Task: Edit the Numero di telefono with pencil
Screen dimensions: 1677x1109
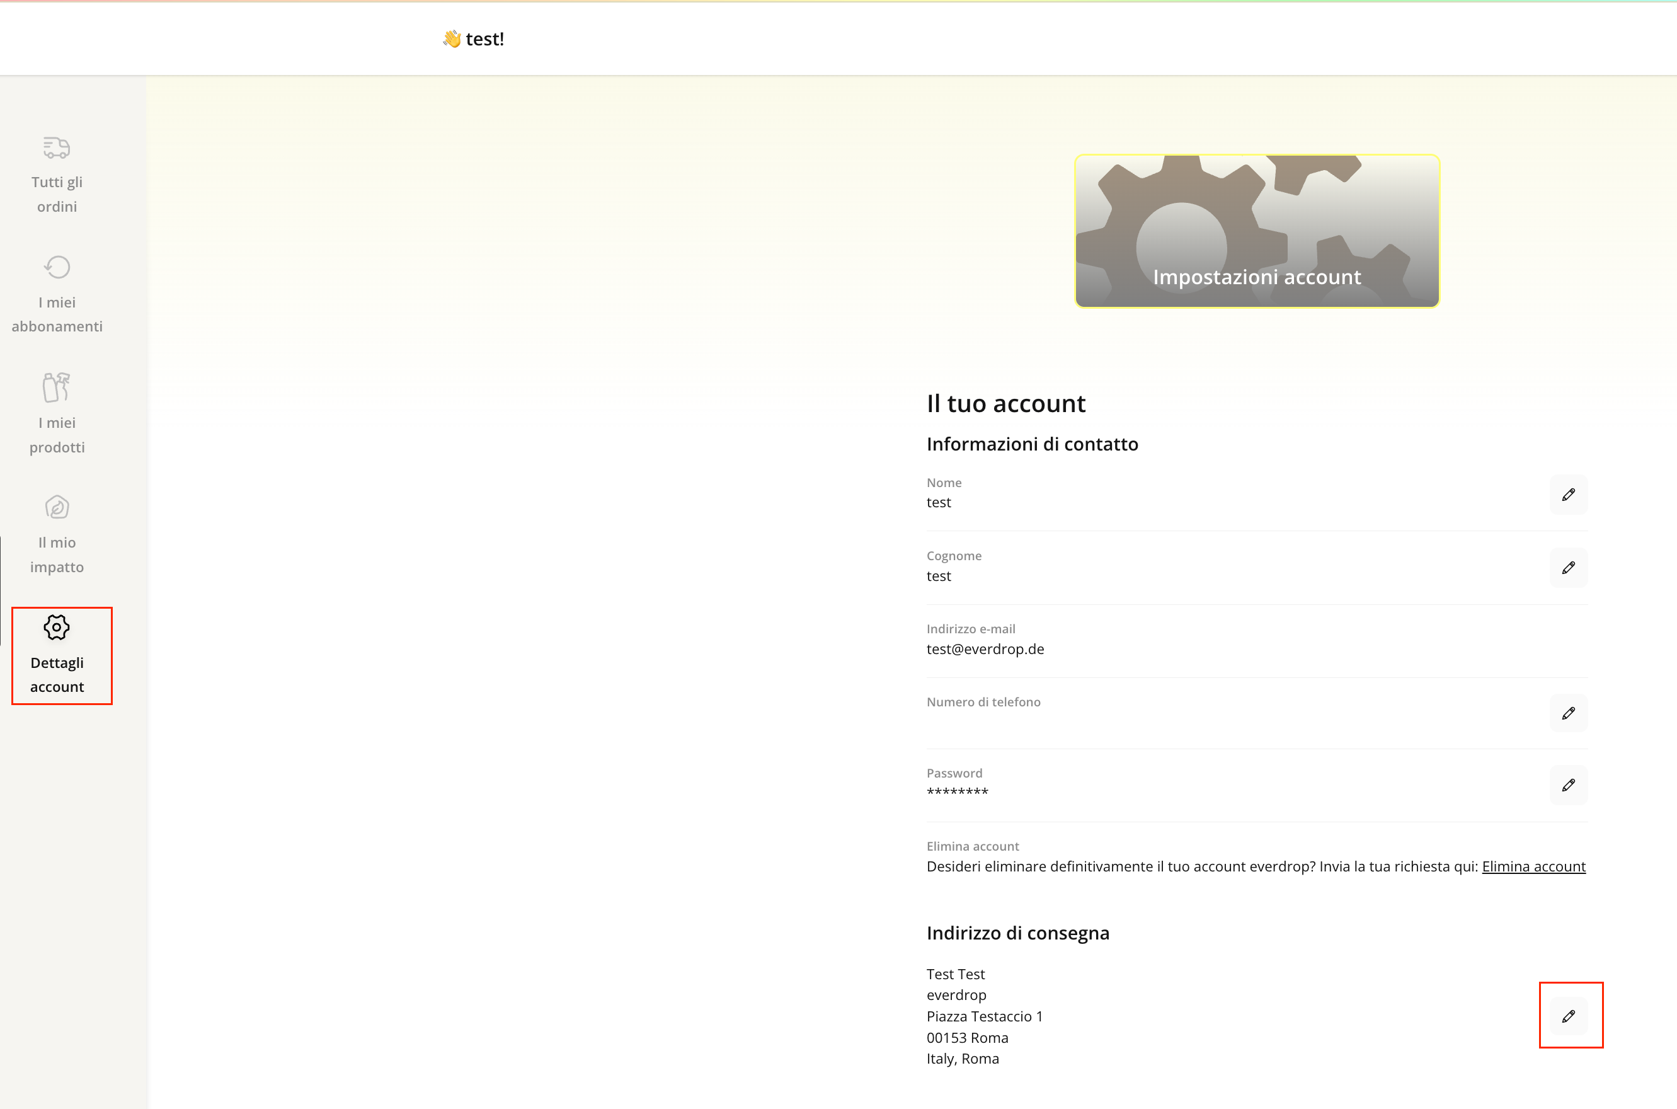Action: click(x=1568, y=713)
